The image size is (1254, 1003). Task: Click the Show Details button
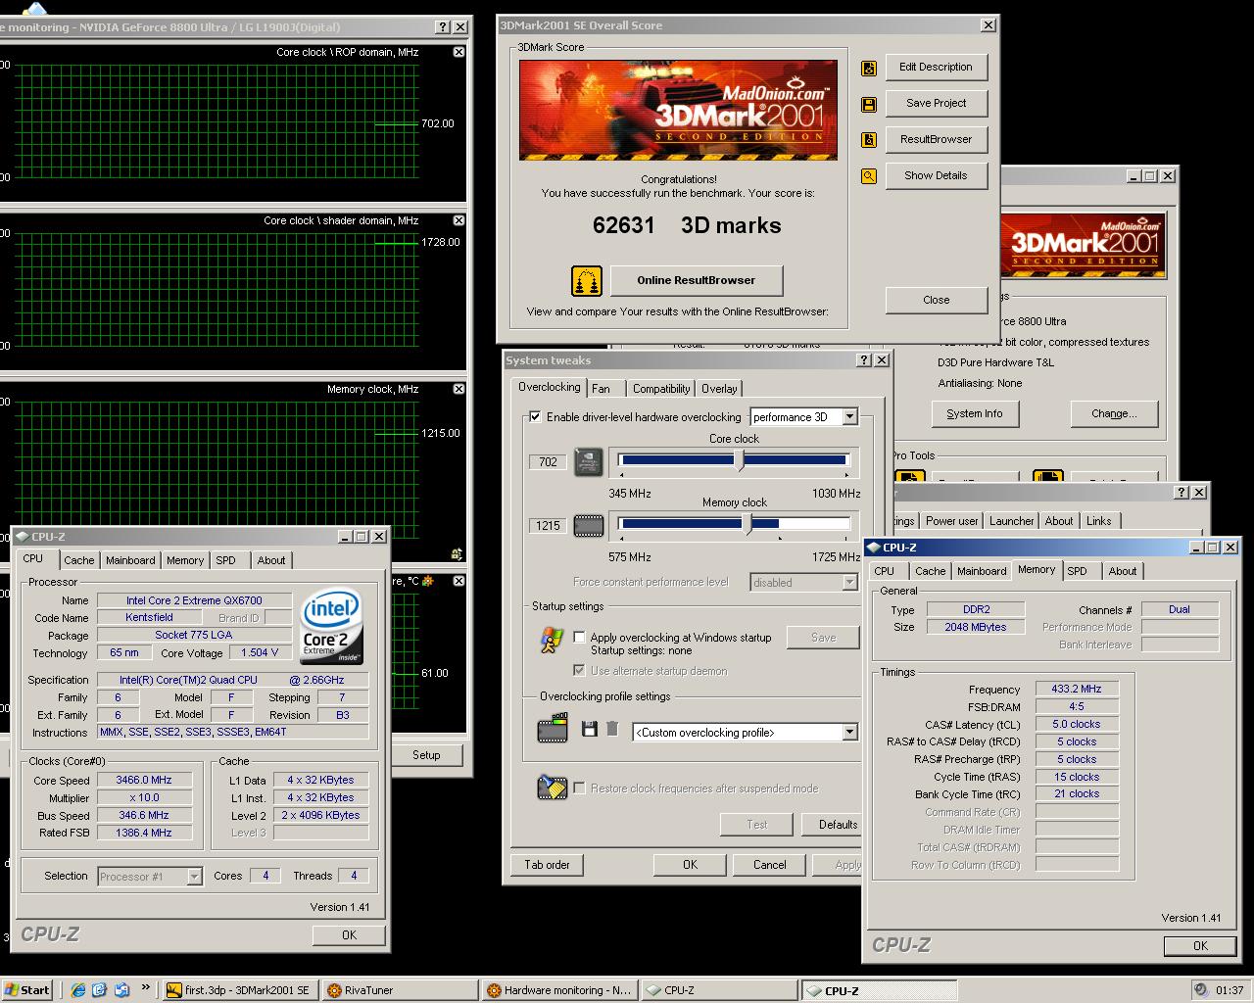(936, 175)
